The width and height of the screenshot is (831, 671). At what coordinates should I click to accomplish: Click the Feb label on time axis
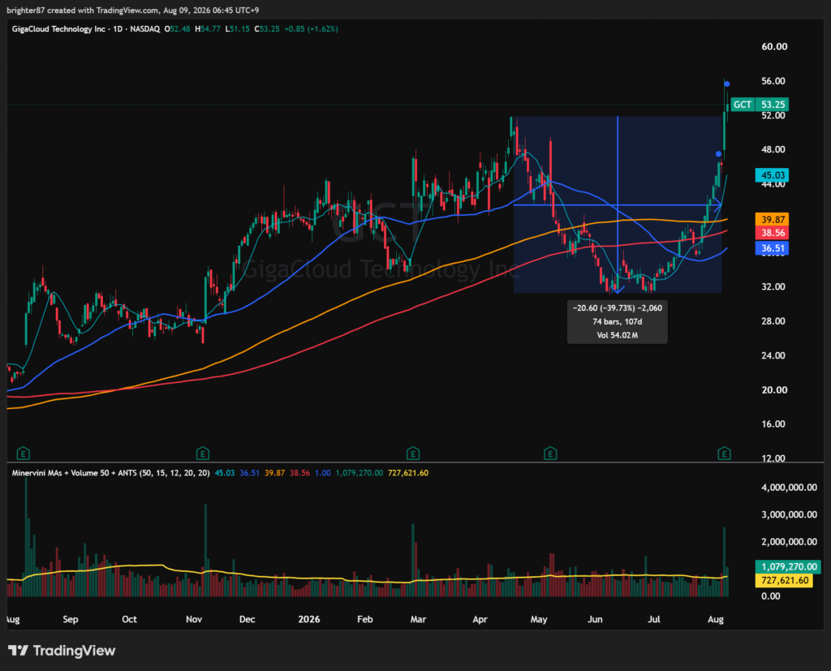(x=365, y=619)
